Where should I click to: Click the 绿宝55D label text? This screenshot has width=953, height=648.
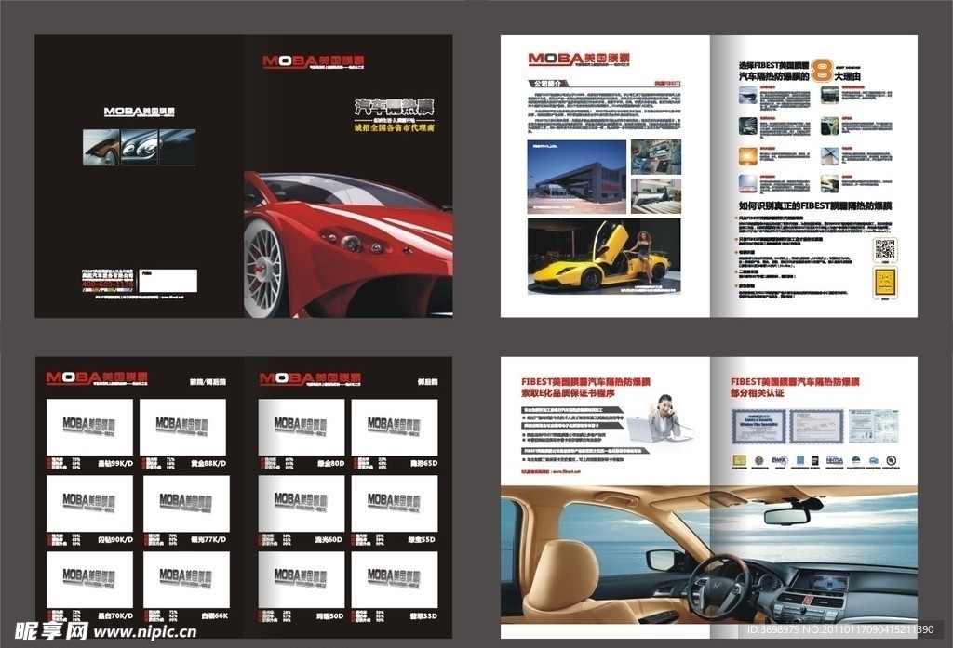click(422, 539)
